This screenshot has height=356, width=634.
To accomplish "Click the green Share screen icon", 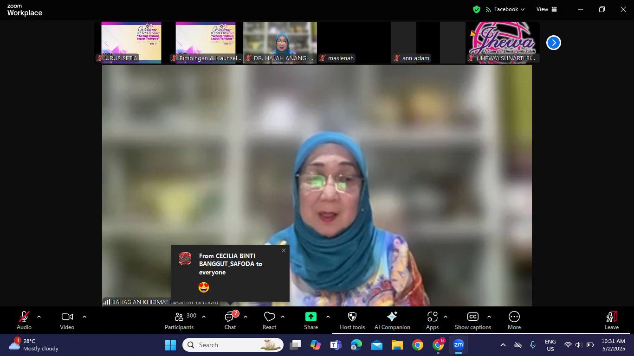I will [311, 317].
